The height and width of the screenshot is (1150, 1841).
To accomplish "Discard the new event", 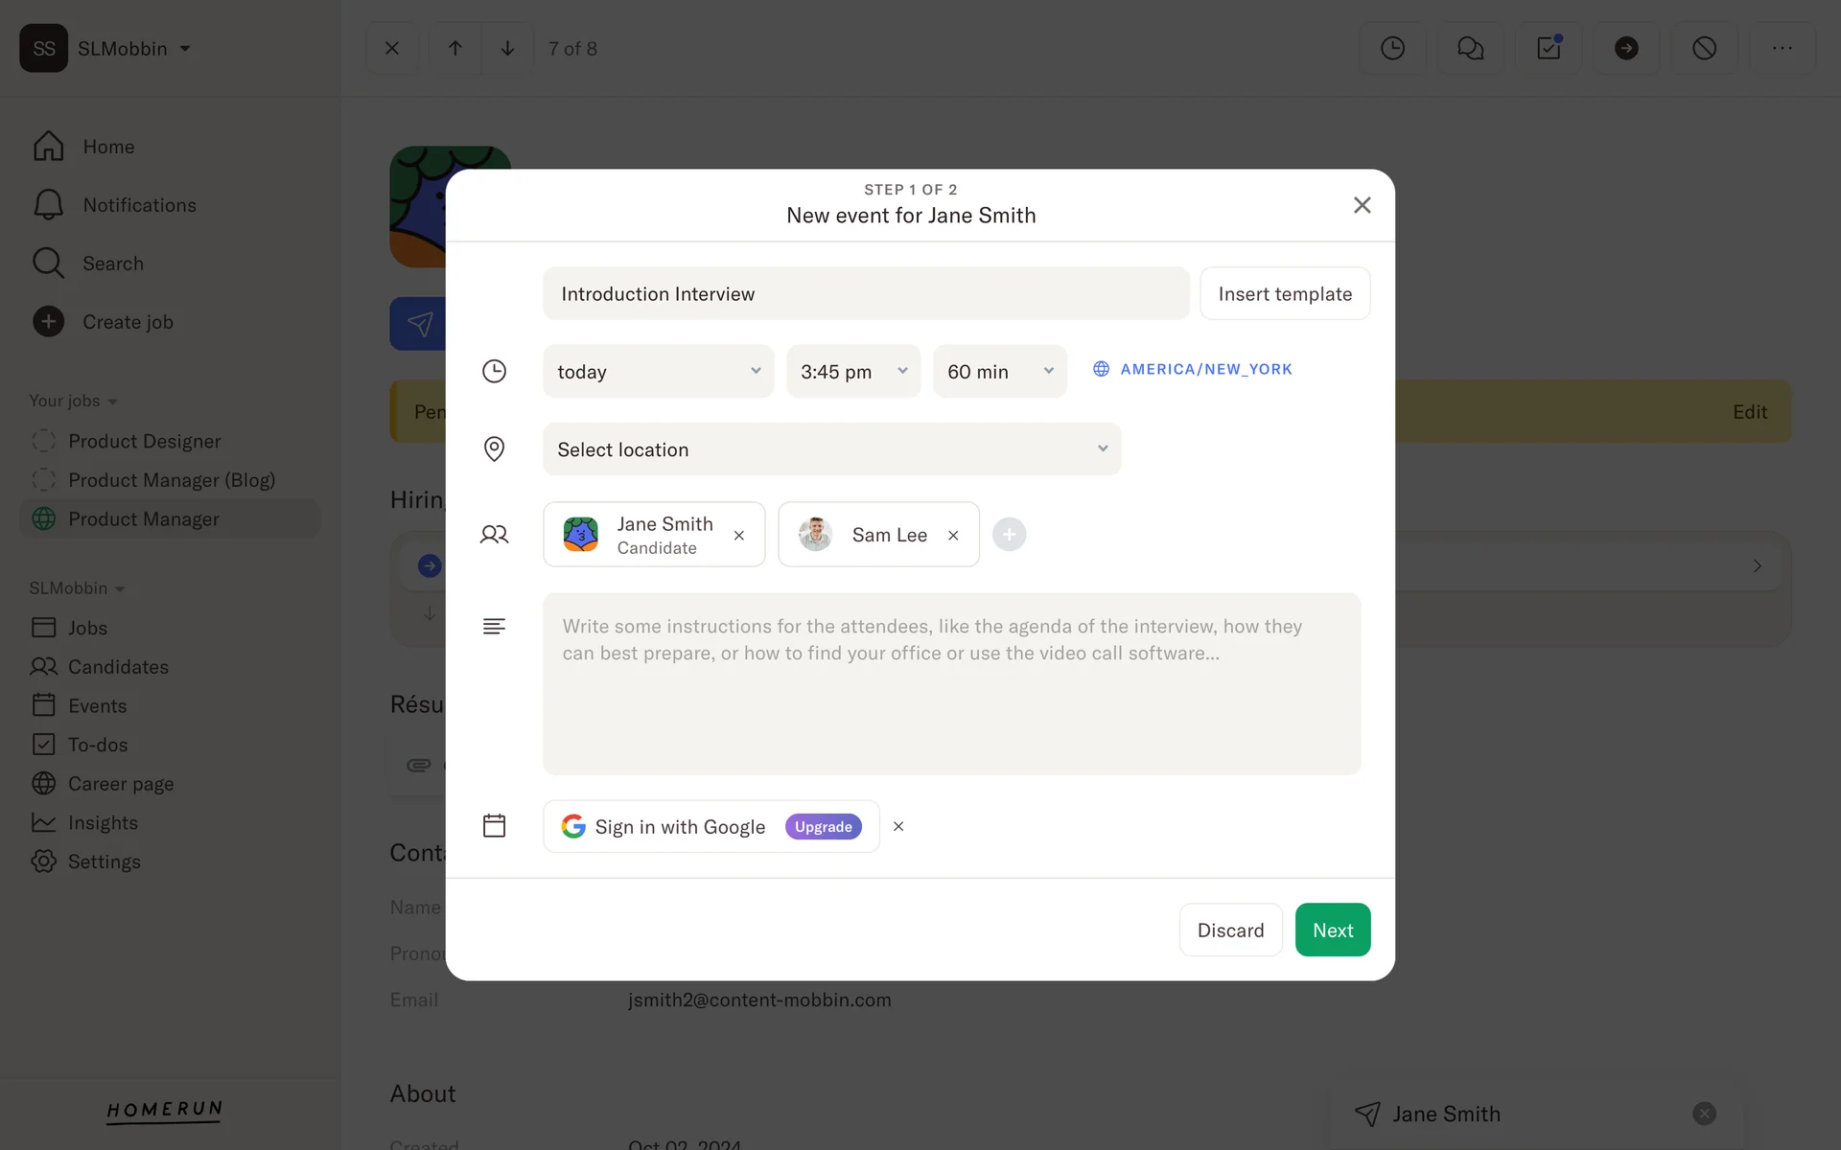I will (x=1230, y=930).
